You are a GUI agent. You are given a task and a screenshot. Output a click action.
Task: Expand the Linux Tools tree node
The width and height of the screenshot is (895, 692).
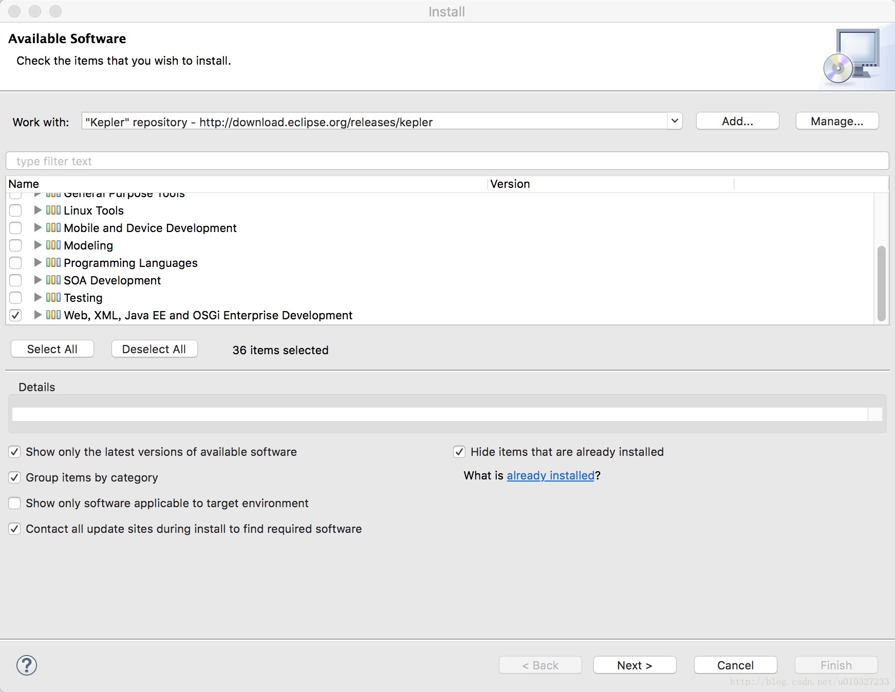pos(38,210)
